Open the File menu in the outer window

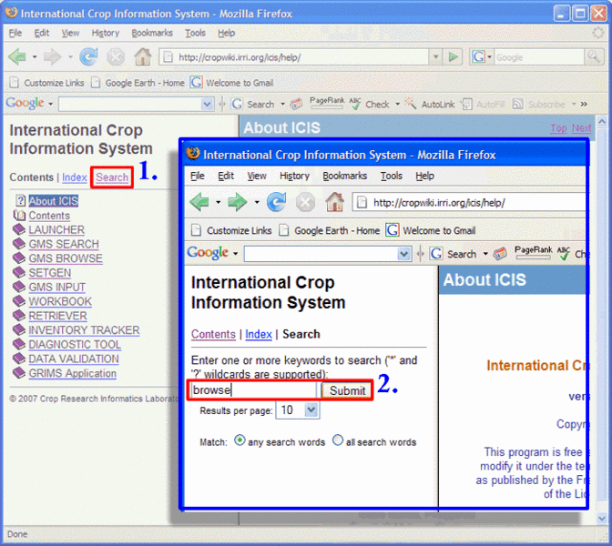click(15, 33)
